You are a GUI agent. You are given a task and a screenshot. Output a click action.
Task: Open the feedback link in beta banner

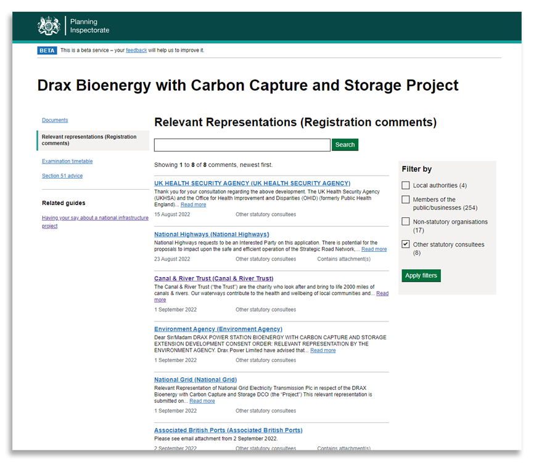(x=136, y=50)
